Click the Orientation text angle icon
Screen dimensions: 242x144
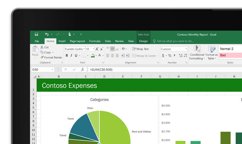click(x=123, y=49)
